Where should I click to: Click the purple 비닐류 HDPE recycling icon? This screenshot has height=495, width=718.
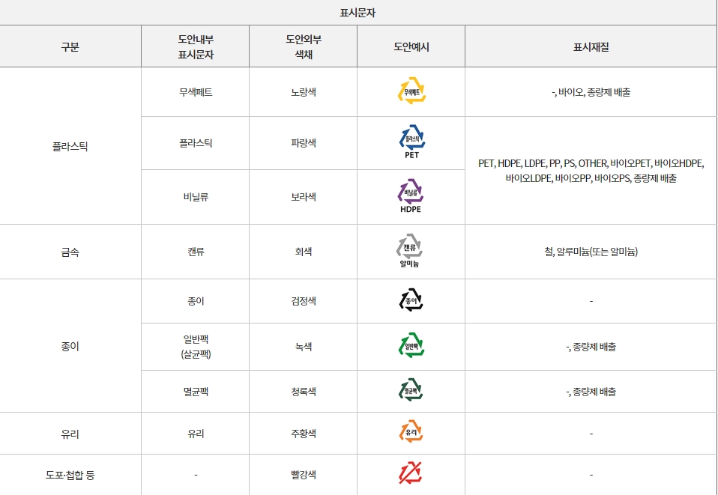[x=411, y=195]
